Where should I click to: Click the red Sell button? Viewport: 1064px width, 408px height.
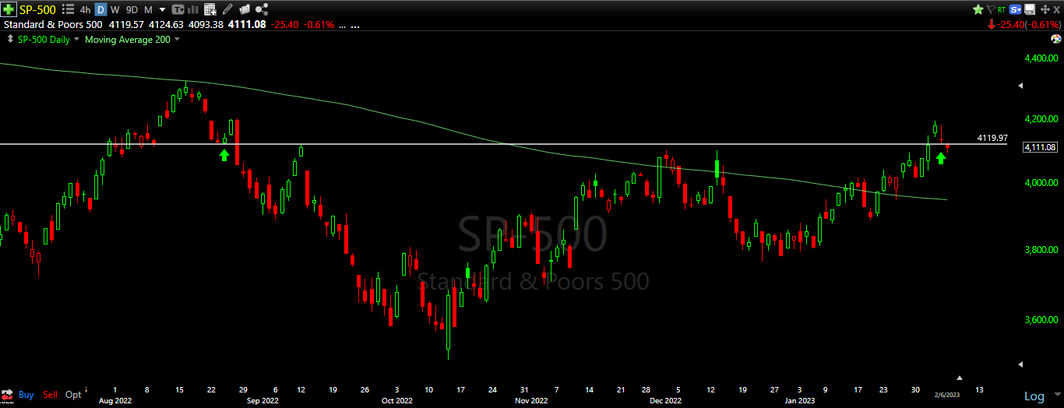pos(51,395)
